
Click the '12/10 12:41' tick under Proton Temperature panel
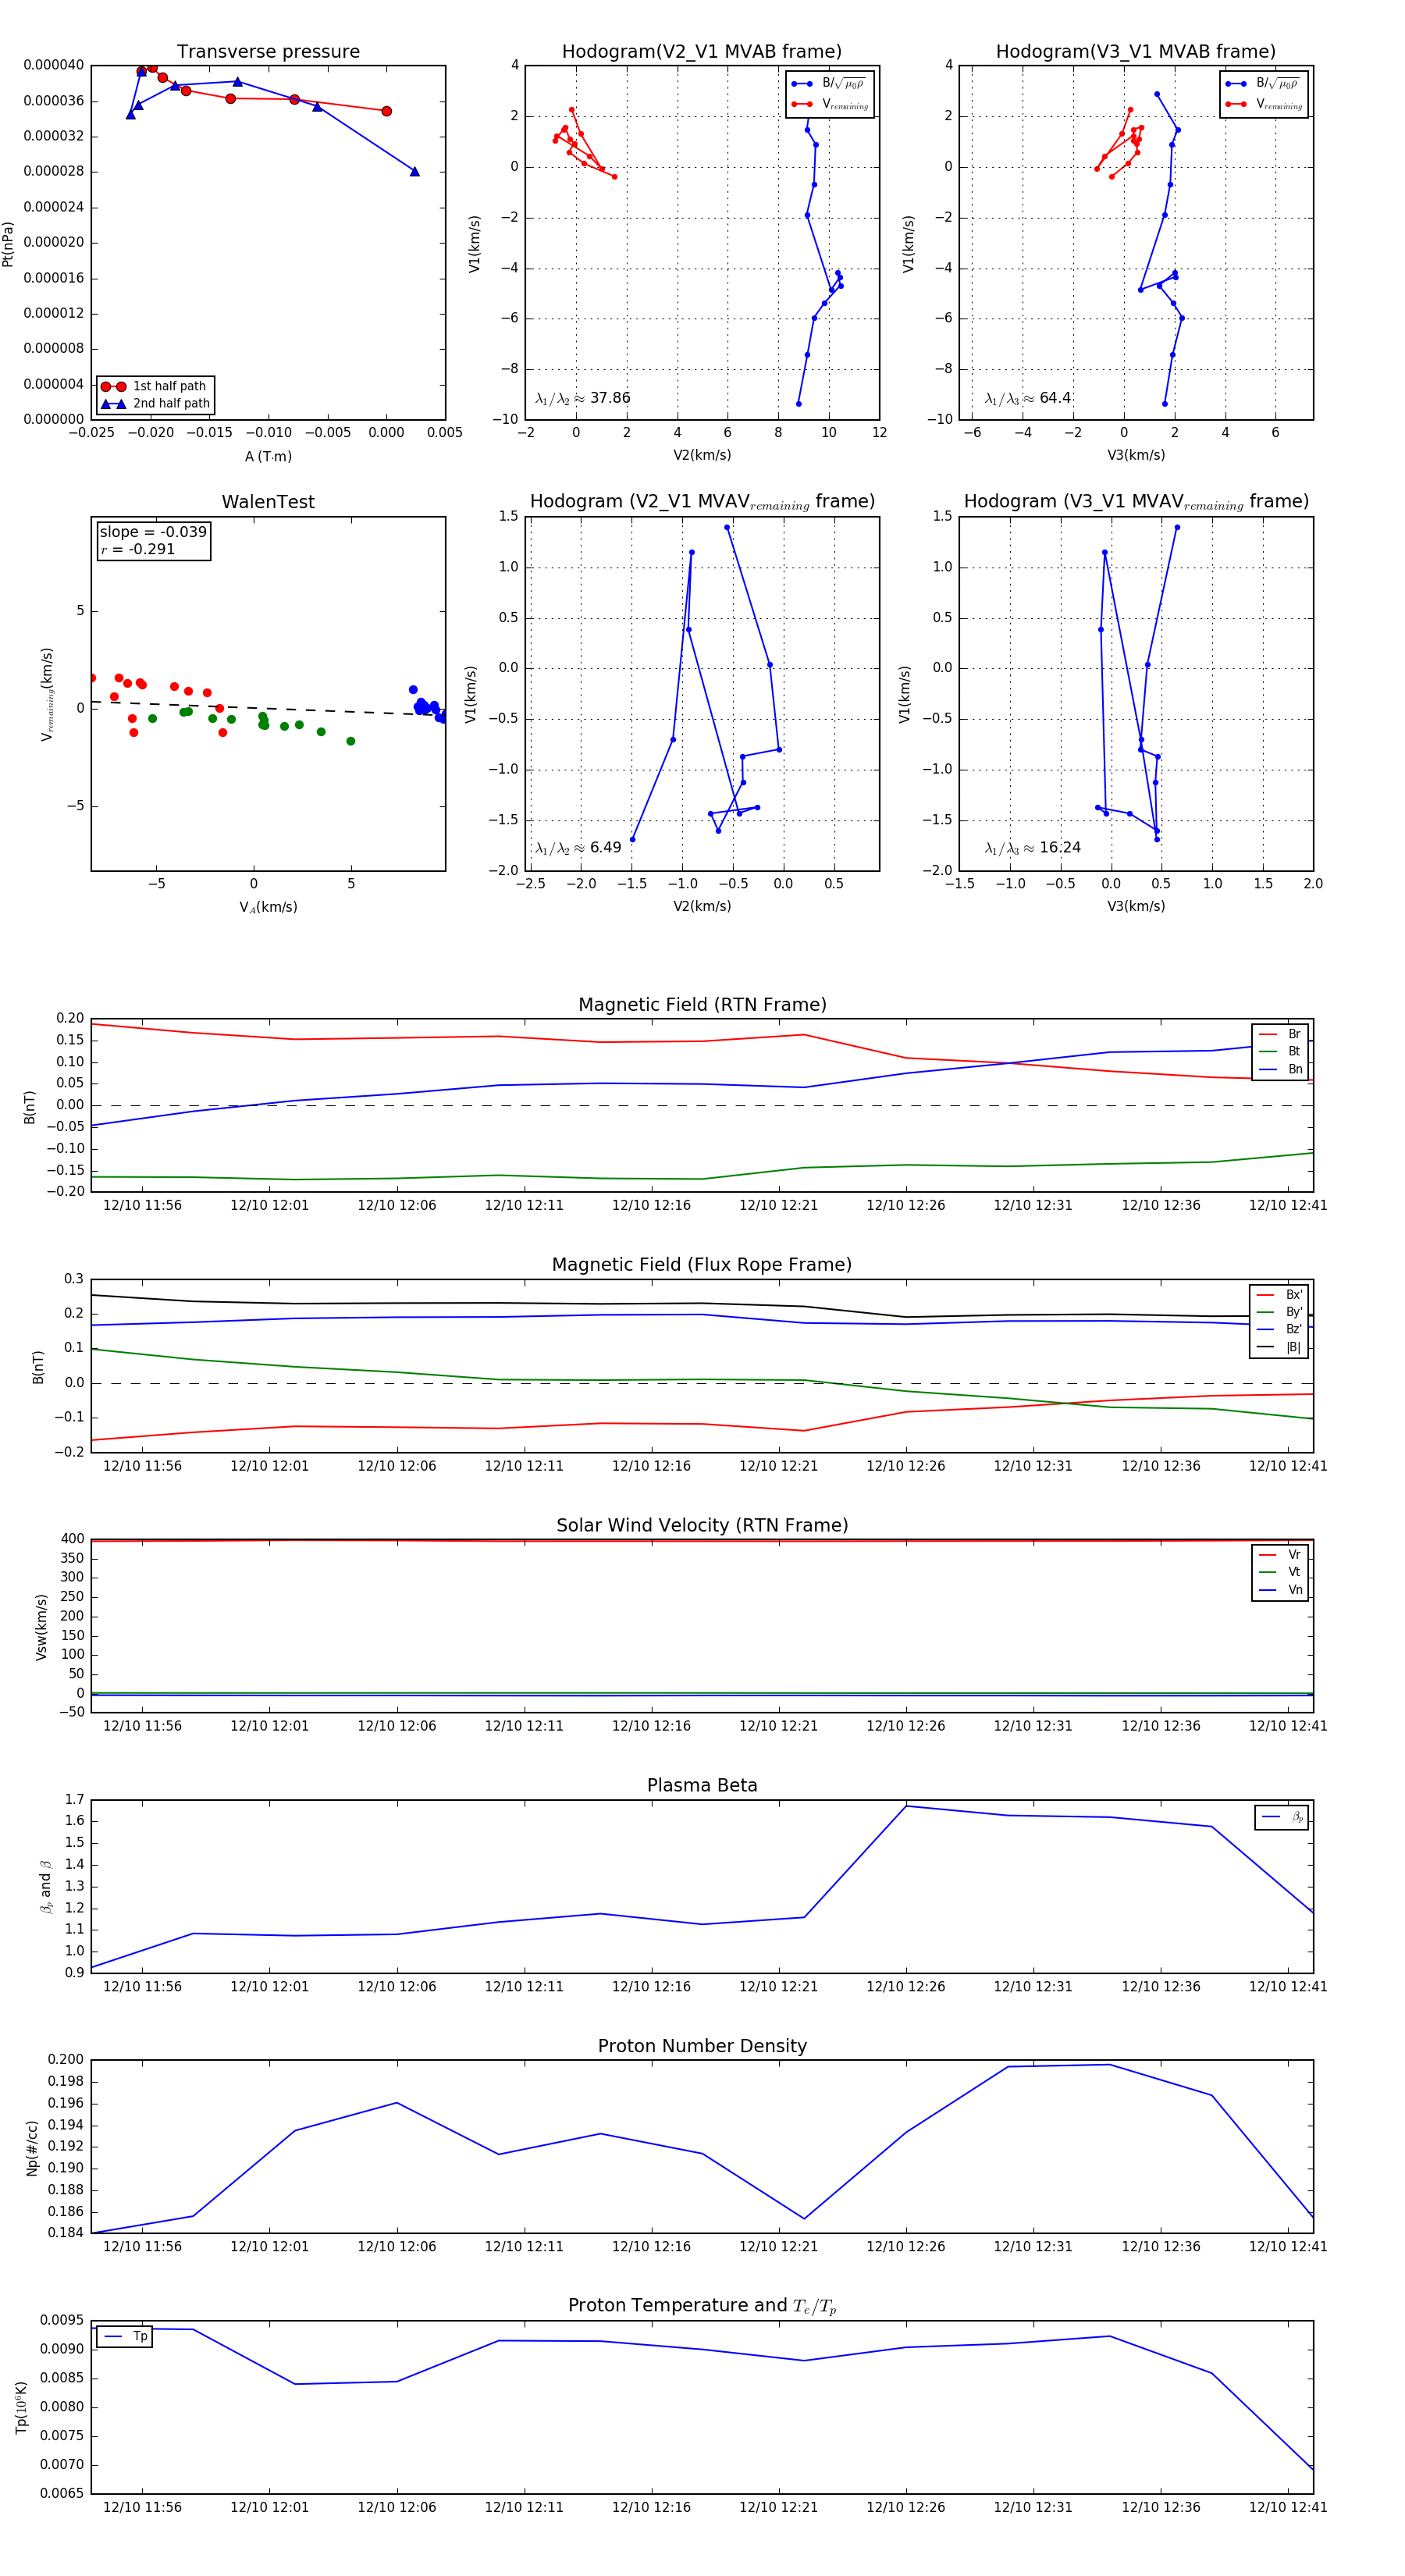[1288, 2507]
